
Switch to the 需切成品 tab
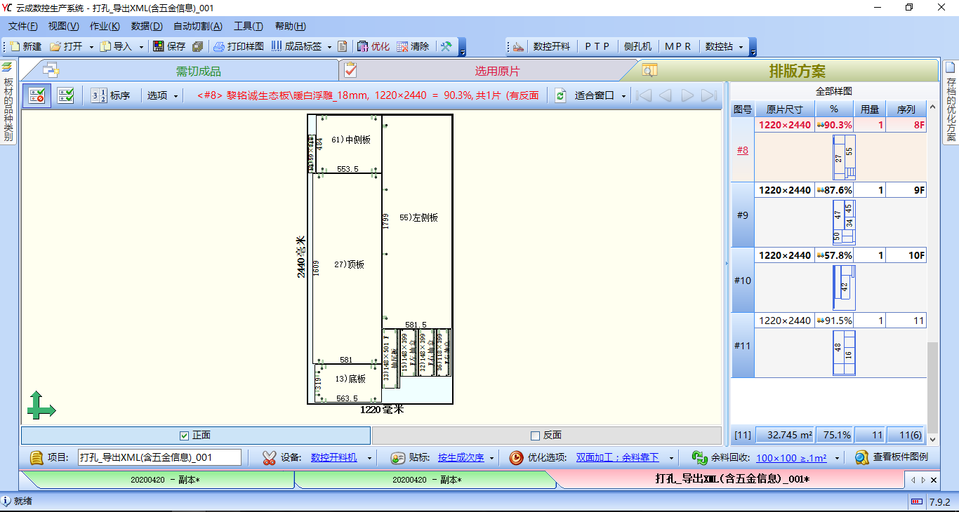click(199, 71)
